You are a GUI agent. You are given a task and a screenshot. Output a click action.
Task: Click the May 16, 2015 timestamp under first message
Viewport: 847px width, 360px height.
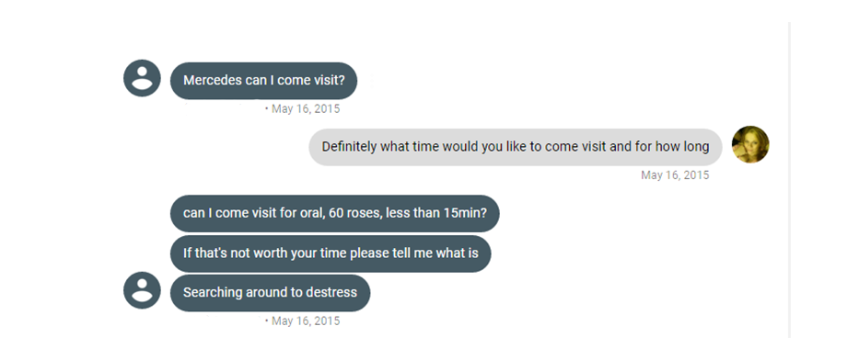tap(306, 109)
